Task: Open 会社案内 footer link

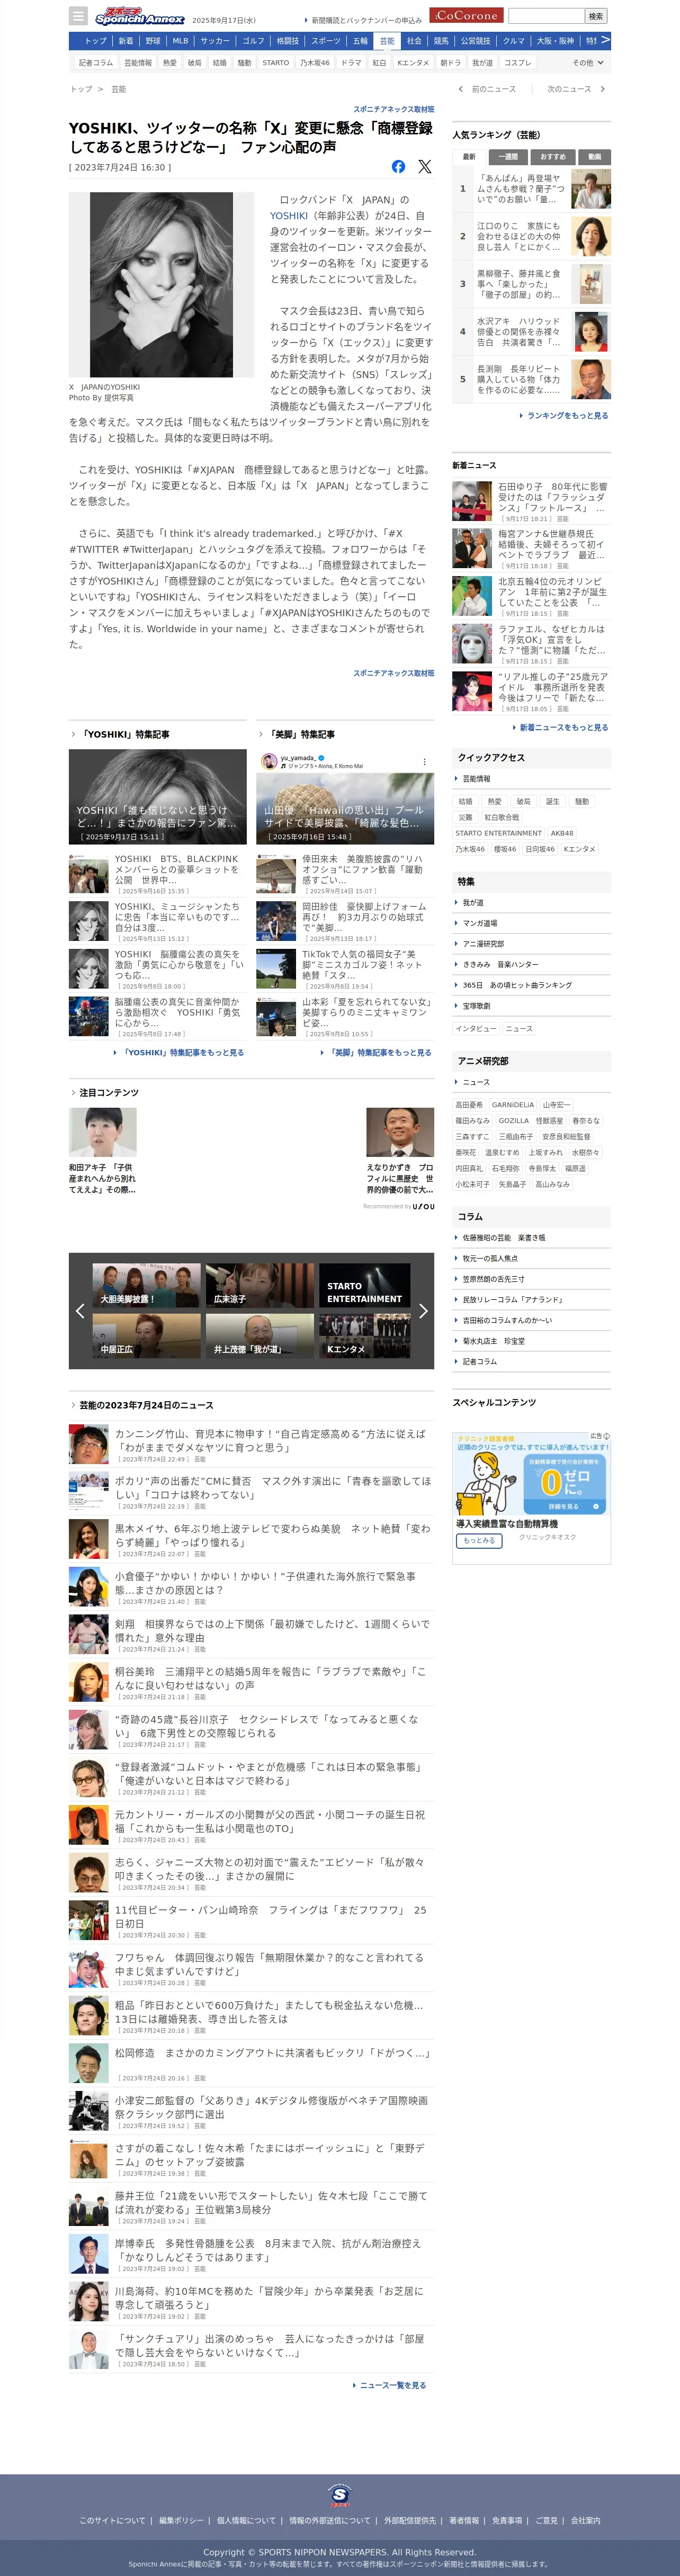Action: coord(586,2521)
